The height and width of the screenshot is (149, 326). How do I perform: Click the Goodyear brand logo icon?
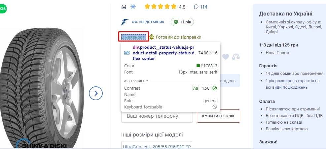coord(125,22)
